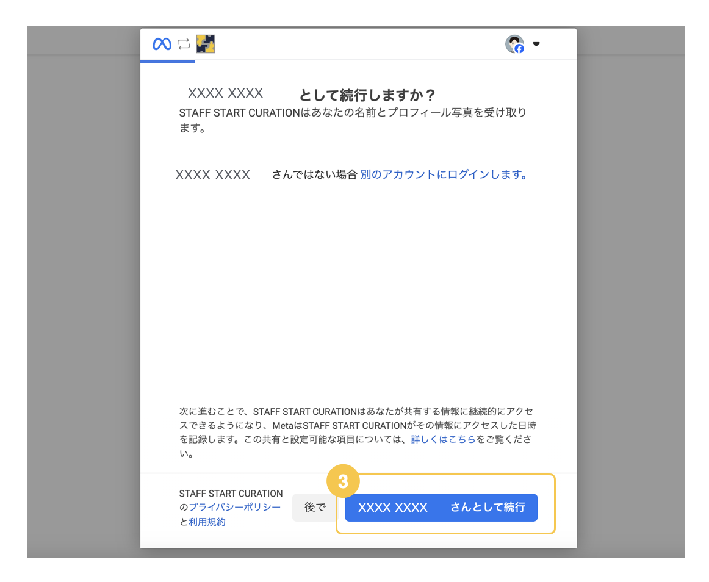This screenshot has height=582, width=709.
Task: Open the 利用規約 link
Action: click(207, 522)
